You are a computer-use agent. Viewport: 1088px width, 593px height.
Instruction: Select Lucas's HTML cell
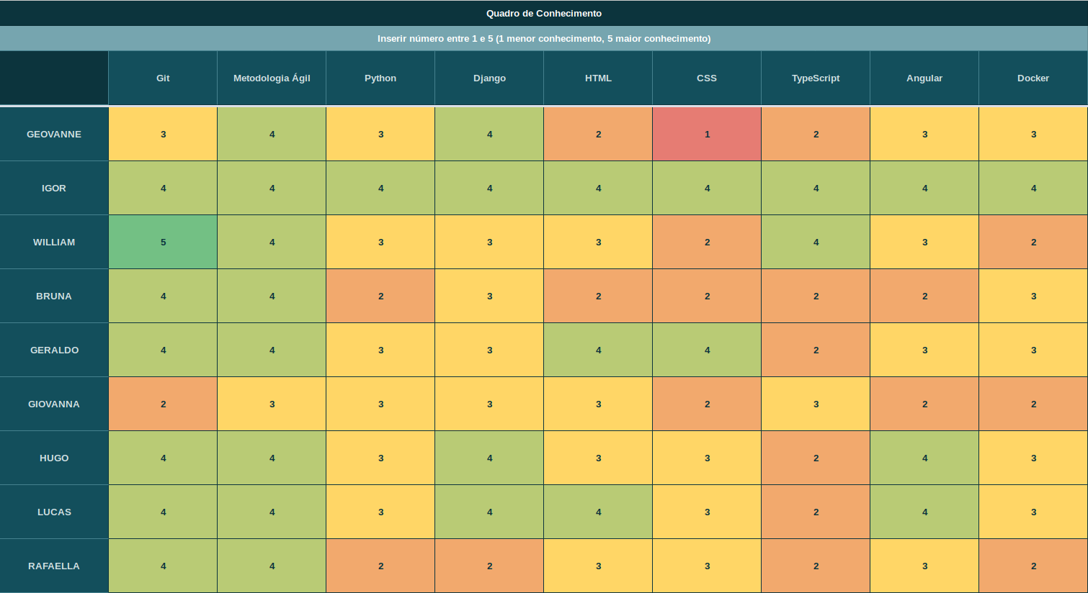pos(598,512)
